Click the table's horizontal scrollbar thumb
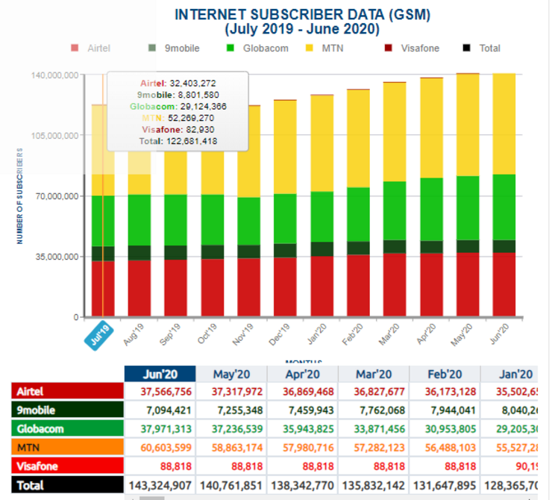 point(151,499)
